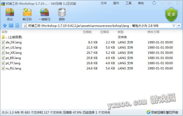183x116 pixels.
Task: Open the 操作 menu
Action: 116,3
